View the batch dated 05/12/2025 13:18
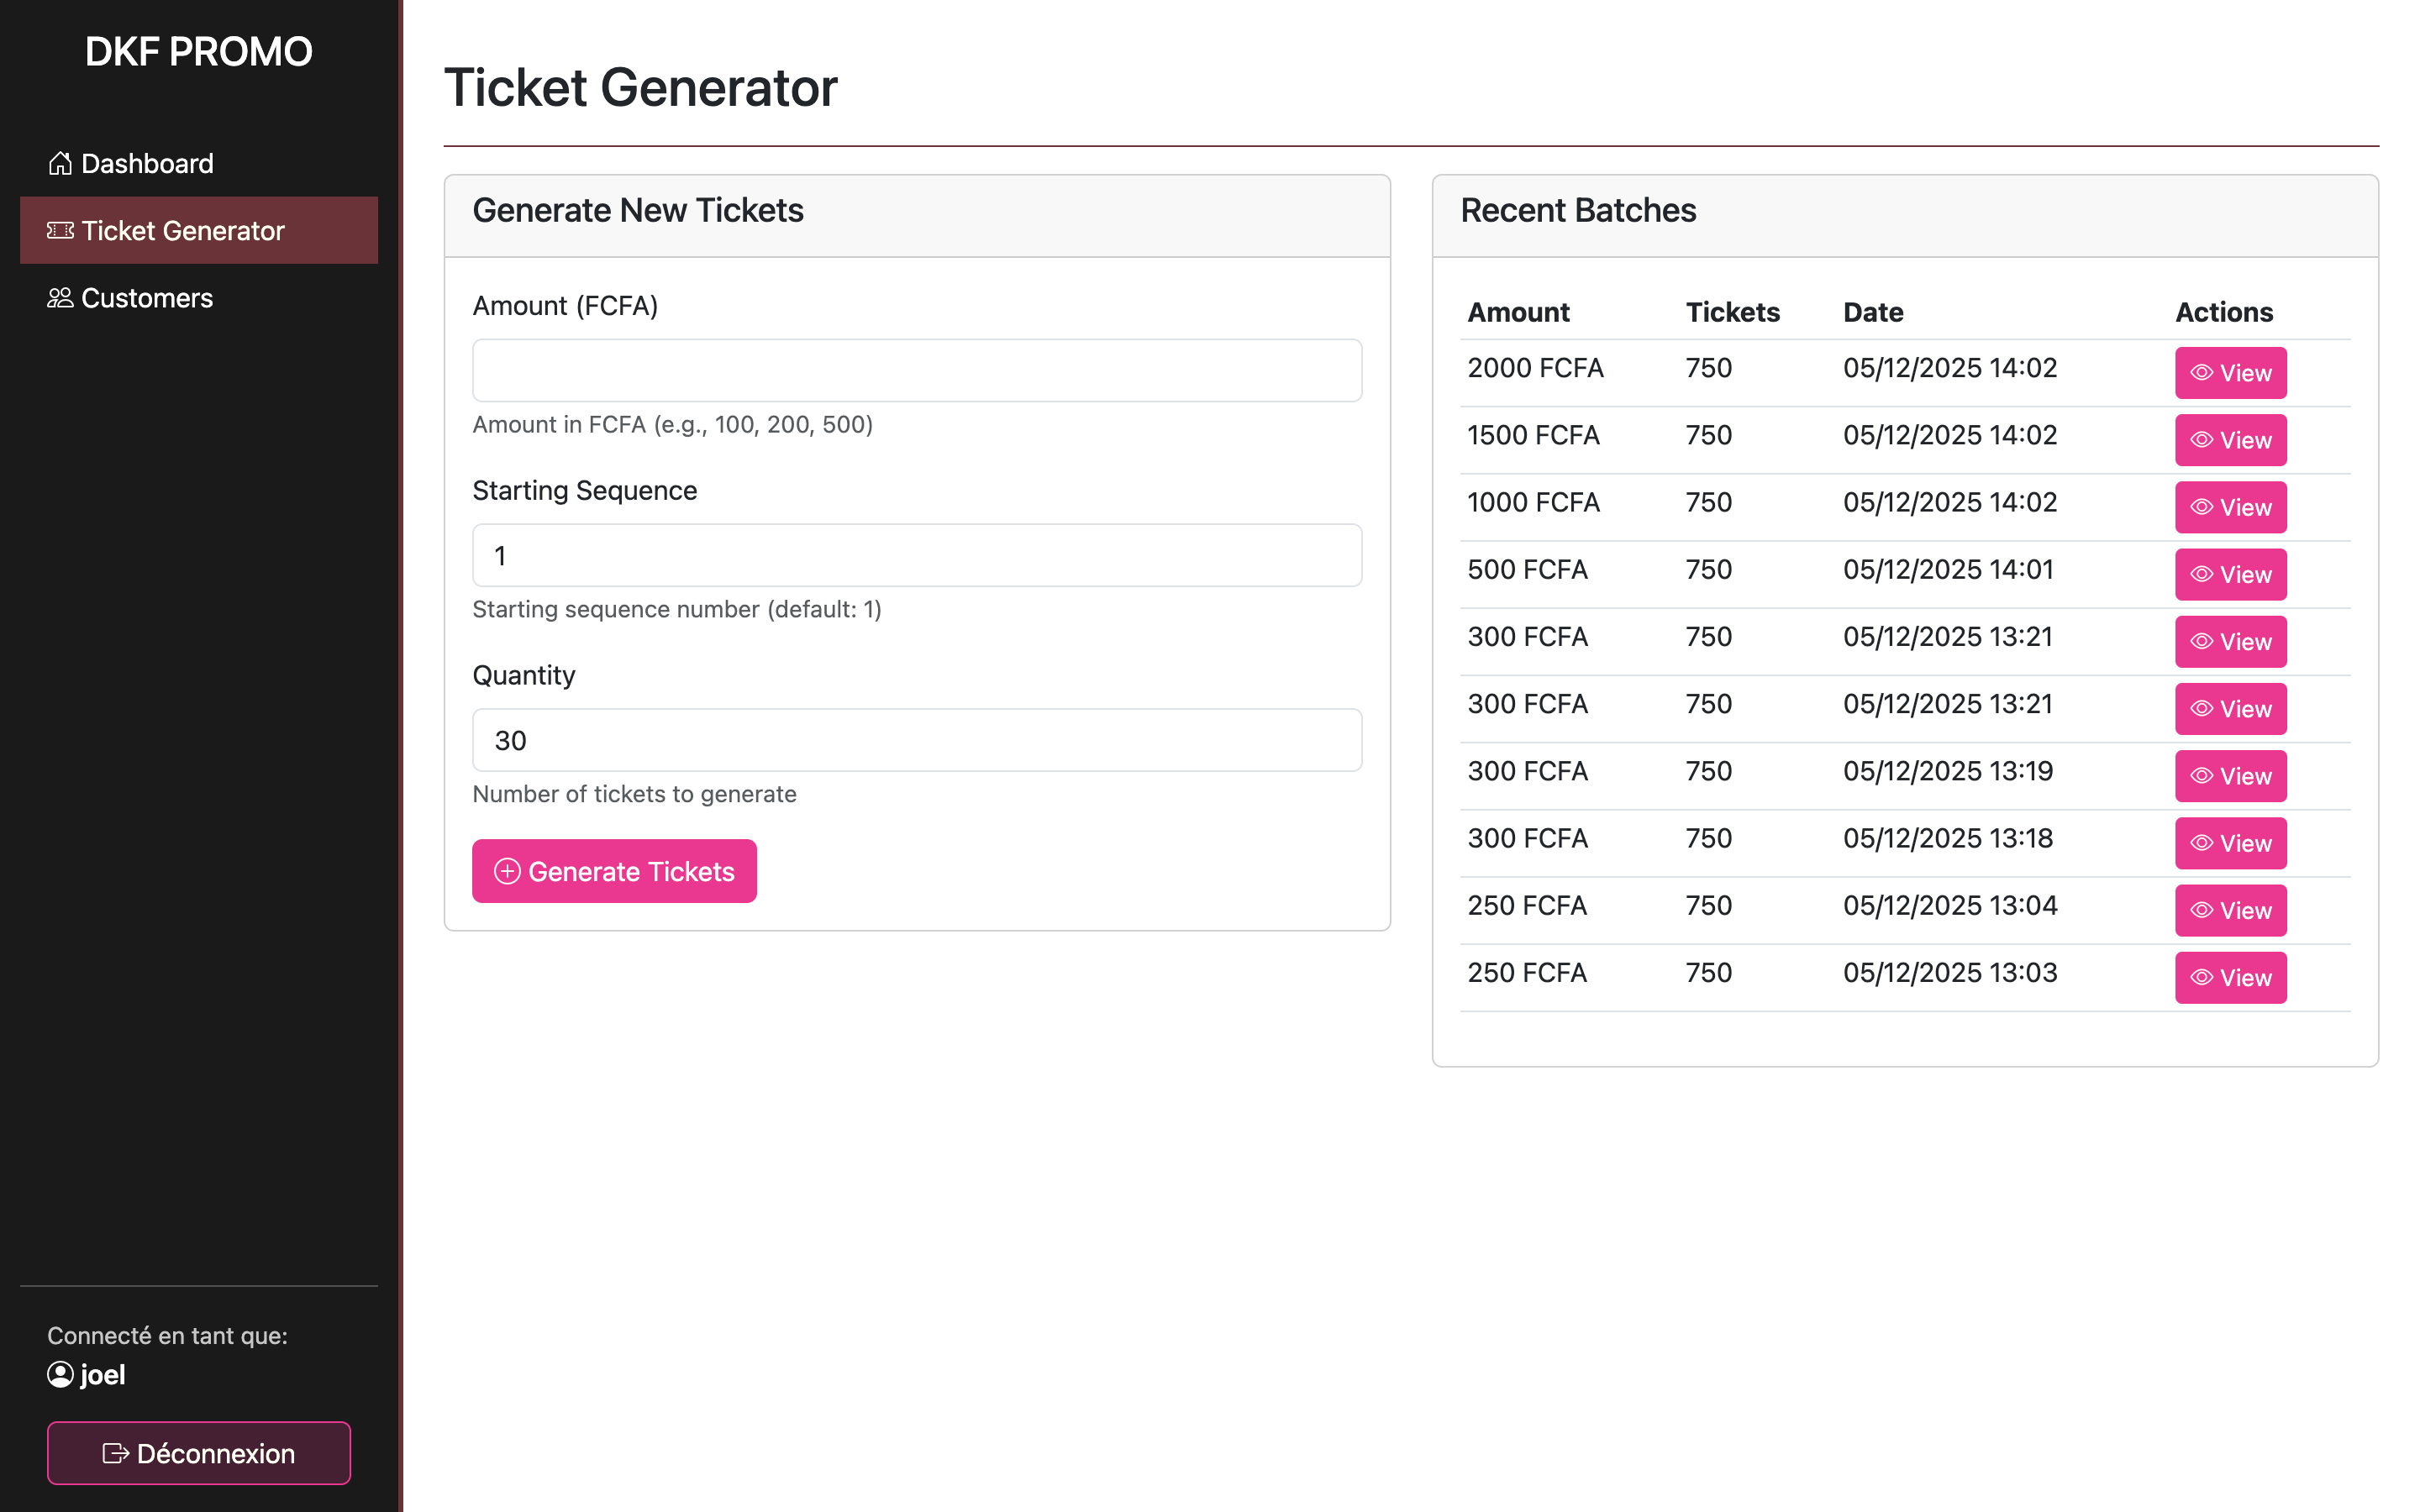Screen dimensions: 2420x1512 pos(2230,843)
